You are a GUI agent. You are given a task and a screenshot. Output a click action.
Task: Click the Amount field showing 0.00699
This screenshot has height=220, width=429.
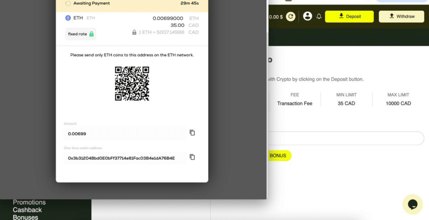(125, 134)
